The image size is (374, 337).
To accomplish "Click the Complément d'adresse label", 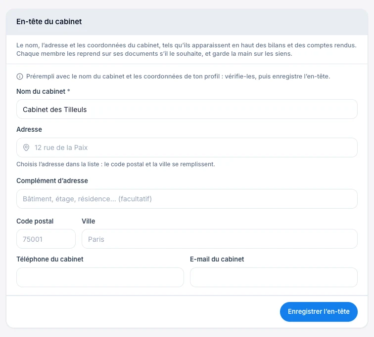I will (52, 181).
